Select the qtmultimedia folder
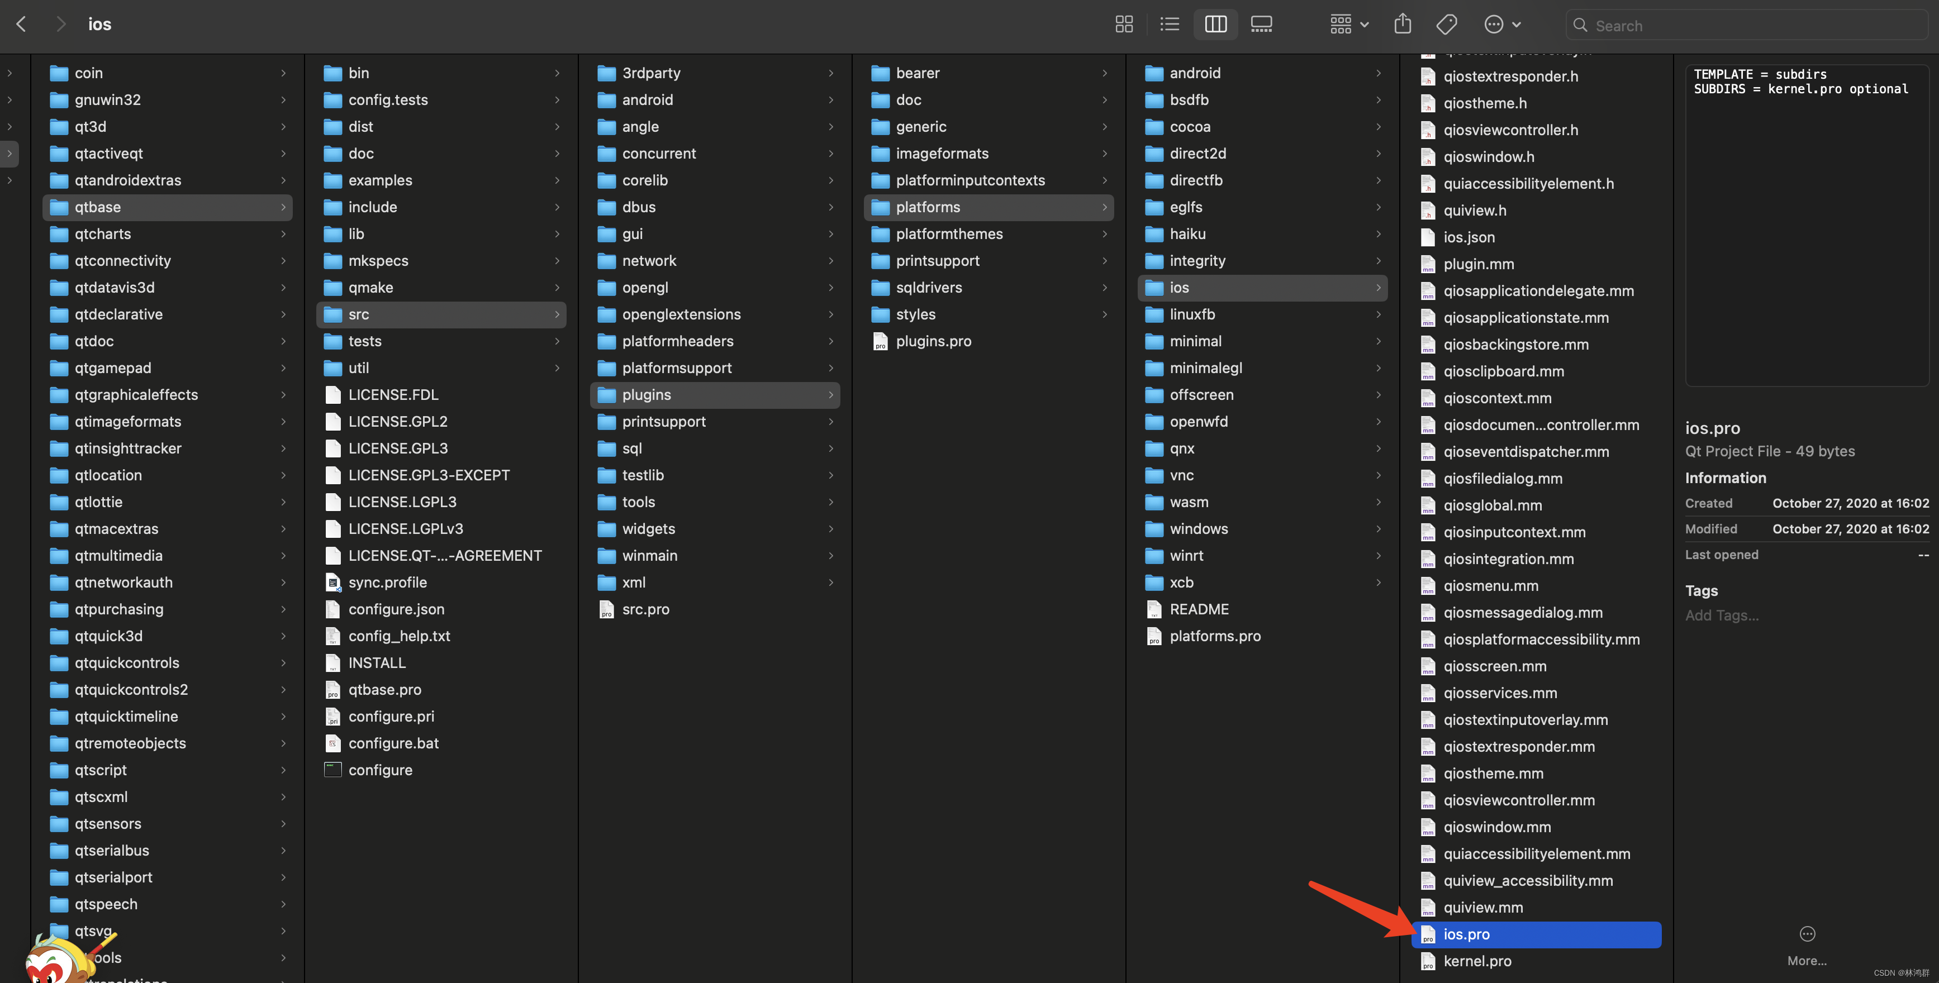The width and height of the screenshot is (1939, 983). (167, 556)
